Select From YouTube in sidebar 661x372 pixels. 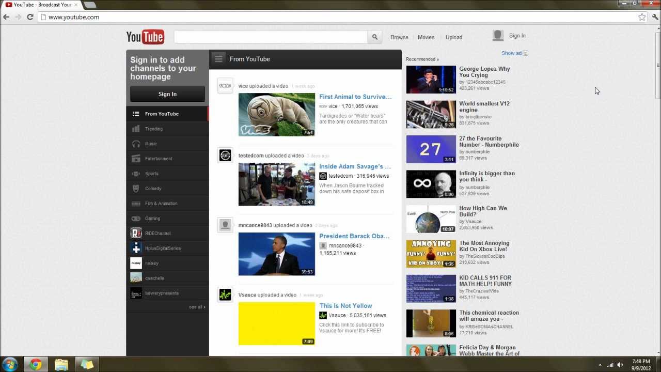click(167, 114)
